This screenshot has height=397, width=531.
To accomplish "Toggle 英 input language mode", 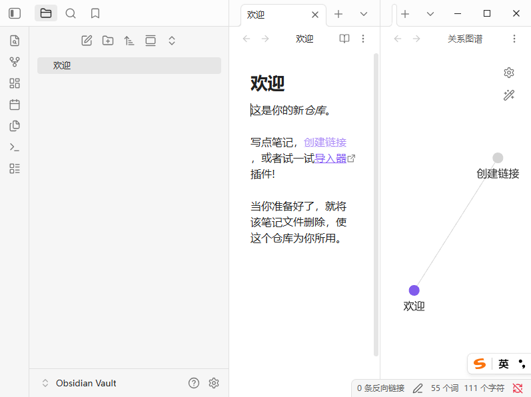I will point(503,364).
